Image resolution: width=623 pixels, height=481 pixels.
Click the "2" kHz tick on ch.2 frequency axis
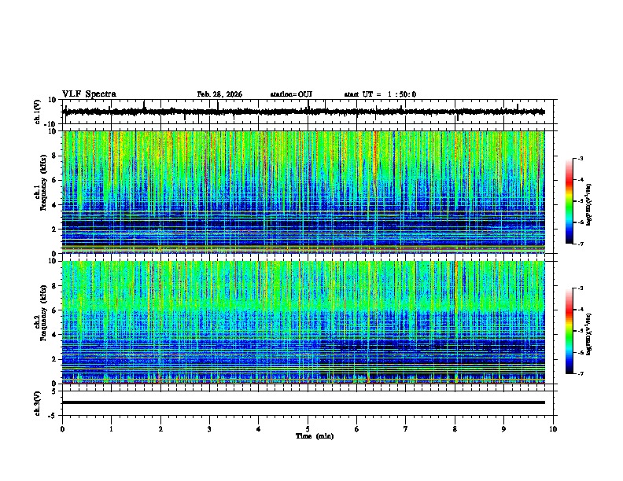[x=55, y=359]
